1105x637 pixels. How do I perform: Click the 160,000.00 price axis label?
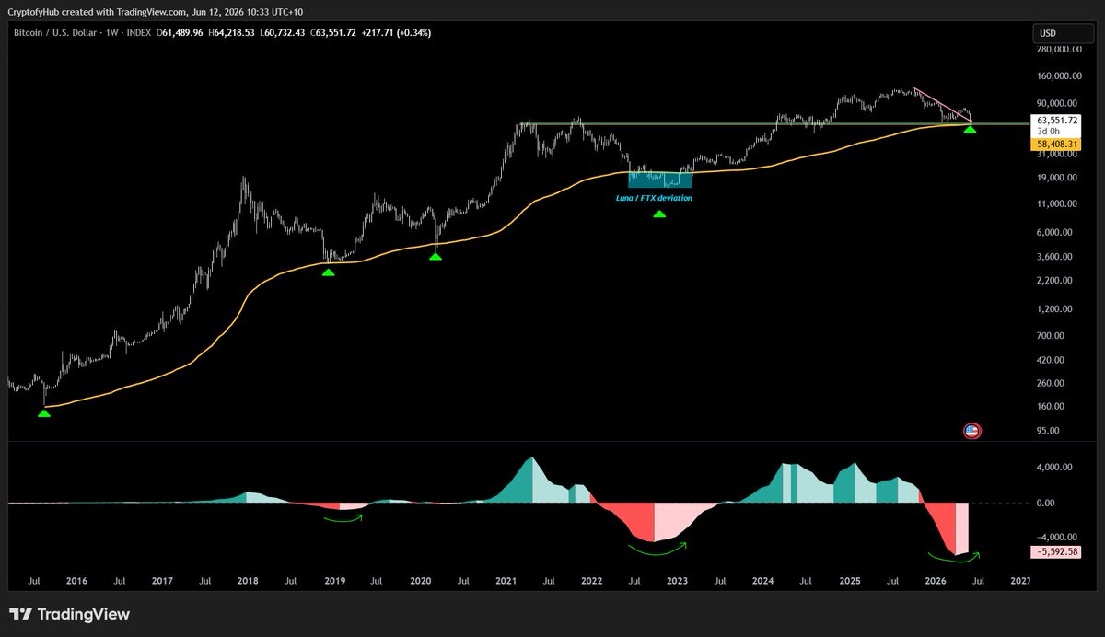tap(1059, 76)
